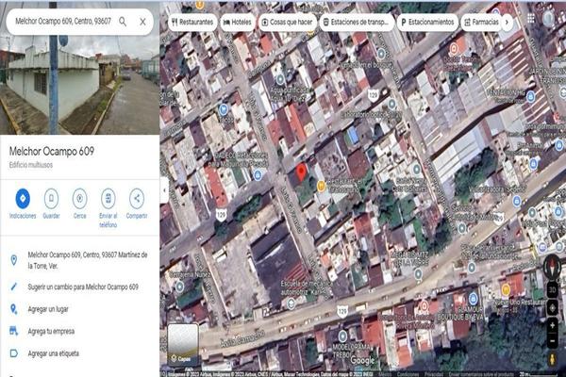Screen dimensions: 566x377
Task: Open the Google apps grid icon
Action: pos(530,19)
